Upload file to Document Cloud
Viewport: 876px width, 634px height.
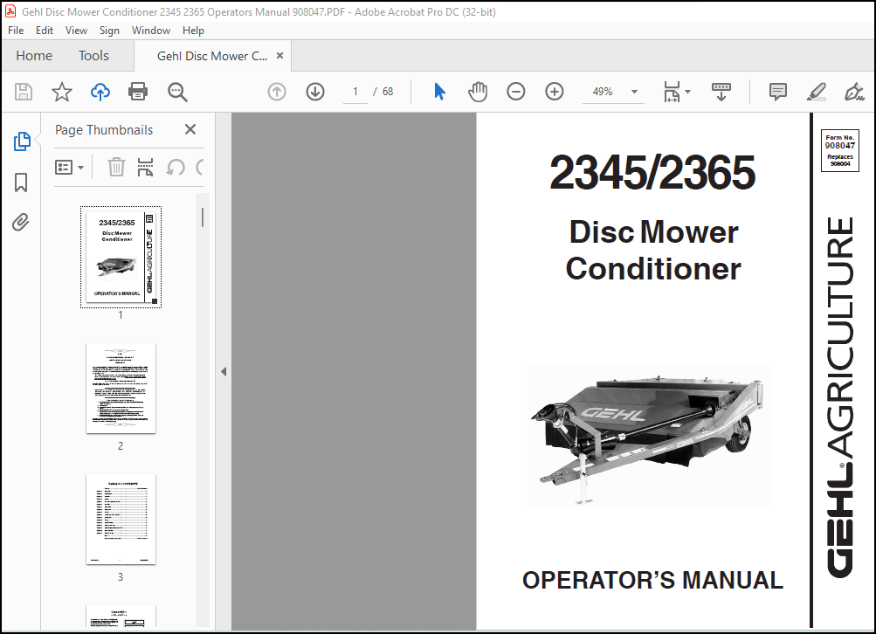point(100,92)
